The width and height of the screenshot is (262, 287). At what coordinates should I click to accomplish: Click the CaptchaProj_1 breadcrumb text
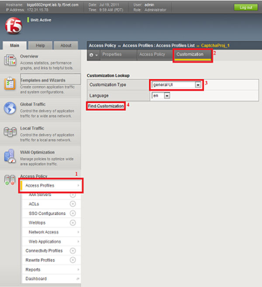tap(215, 45)
